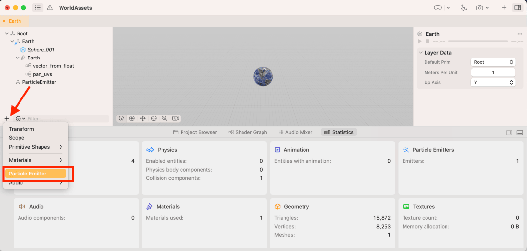Toggle the hierarchy sidebar list button
This screenshot has height=251, width=527.
(38, 8)
